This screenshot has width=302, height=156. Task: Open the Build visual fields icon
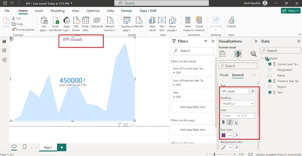pos(222,54)
